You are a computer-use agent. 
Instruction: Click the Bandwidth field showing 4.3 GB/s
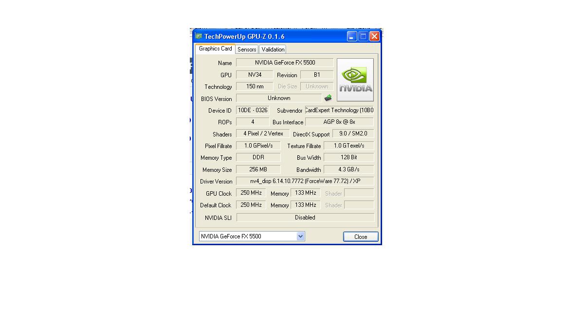(x=349, y=169)
